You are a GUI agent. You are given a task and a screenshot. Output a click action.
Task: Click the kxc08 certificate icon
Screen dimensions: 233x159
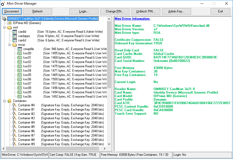[x=20, y=88]
